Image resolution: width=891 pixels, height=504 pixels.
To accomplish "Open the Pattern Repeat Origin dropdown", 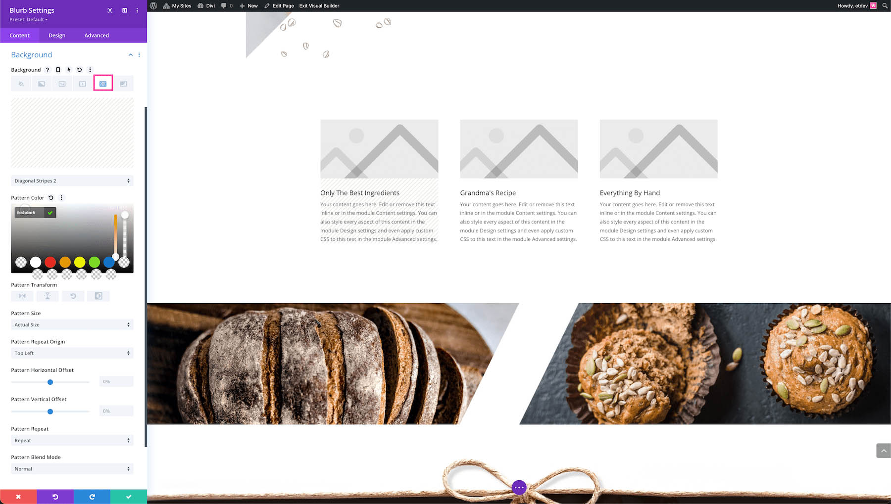I will click(72, 353).
